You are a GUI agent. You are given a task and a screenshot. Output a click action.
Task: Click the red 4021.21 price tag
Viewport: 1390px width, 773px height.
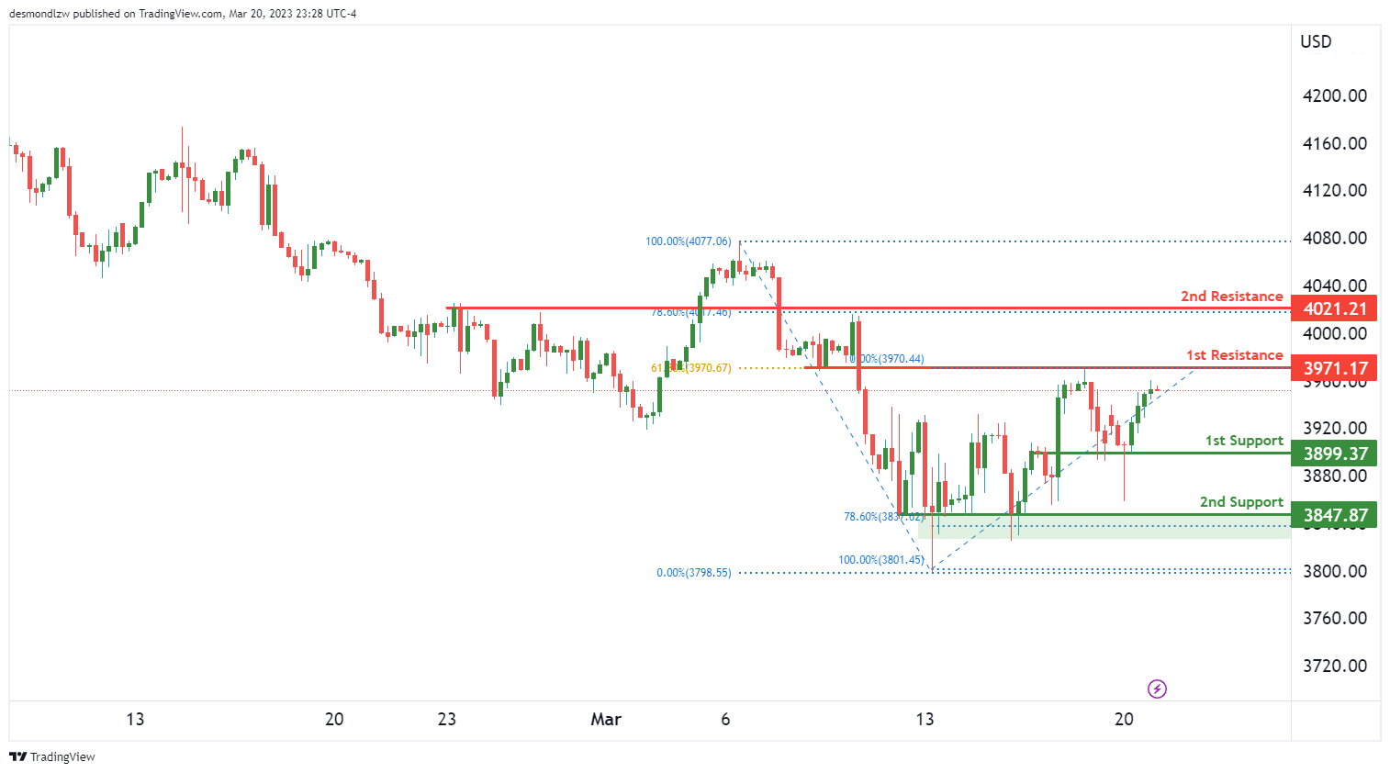[1334, 309]
